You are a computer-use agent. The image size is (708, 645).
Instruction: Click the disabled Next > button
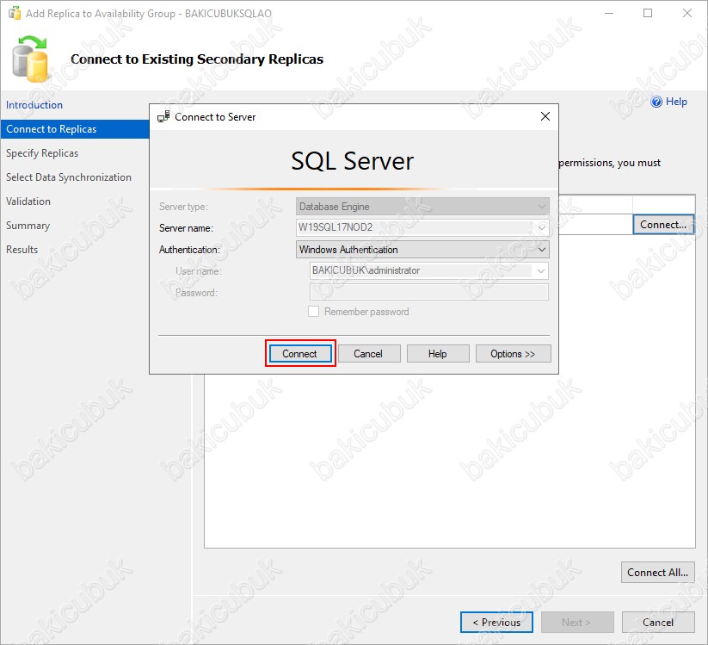click(577, 623)
